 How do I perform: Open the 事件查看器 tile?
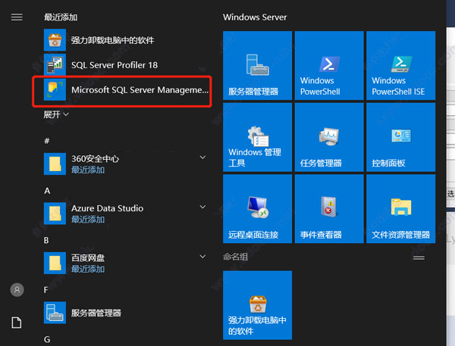click(x=329, y=209)
